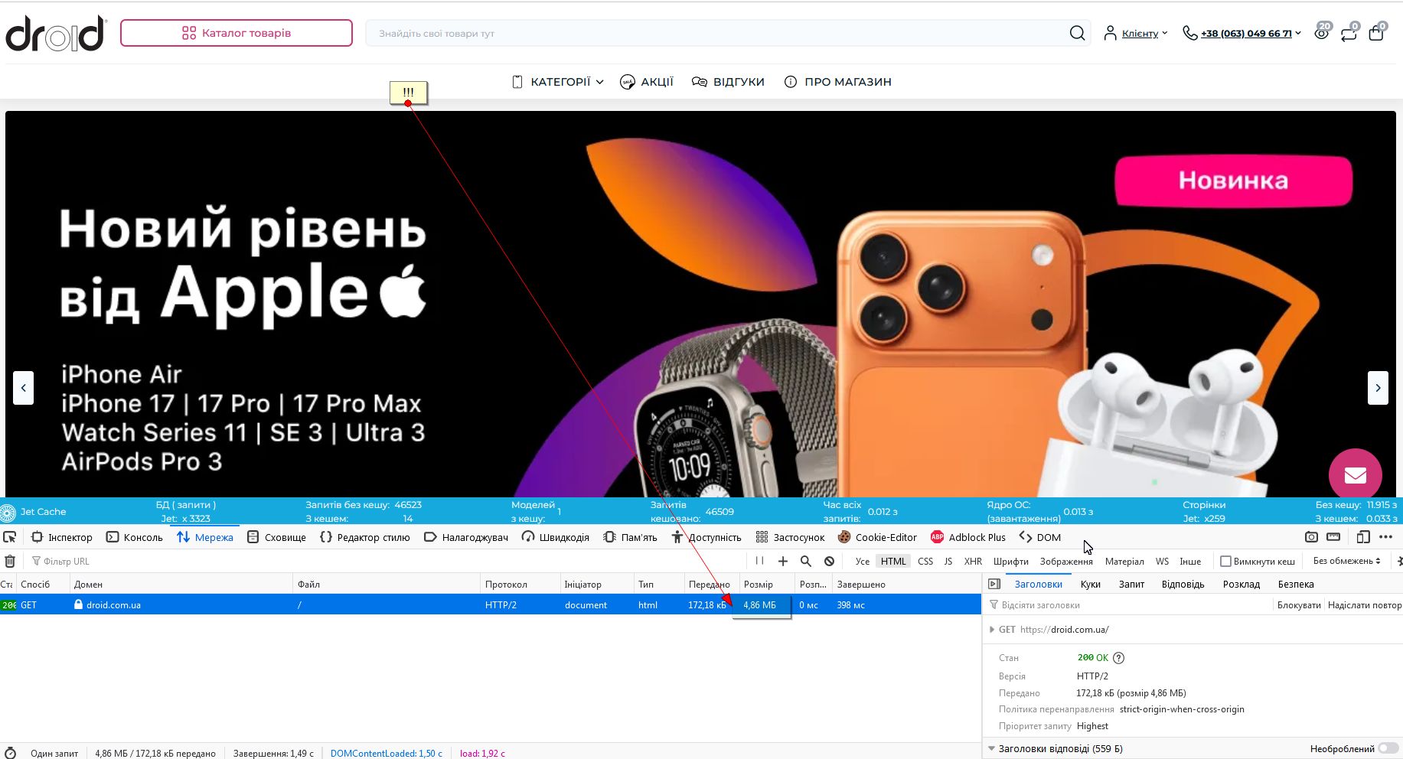Open network search with the magnifier icon
The image size is (1403, 759).
(x=806, y=561)
